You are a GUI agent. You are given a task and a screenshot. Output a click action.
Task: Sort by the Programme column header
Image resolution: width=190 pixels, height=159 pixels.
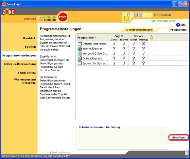[93, 38]
